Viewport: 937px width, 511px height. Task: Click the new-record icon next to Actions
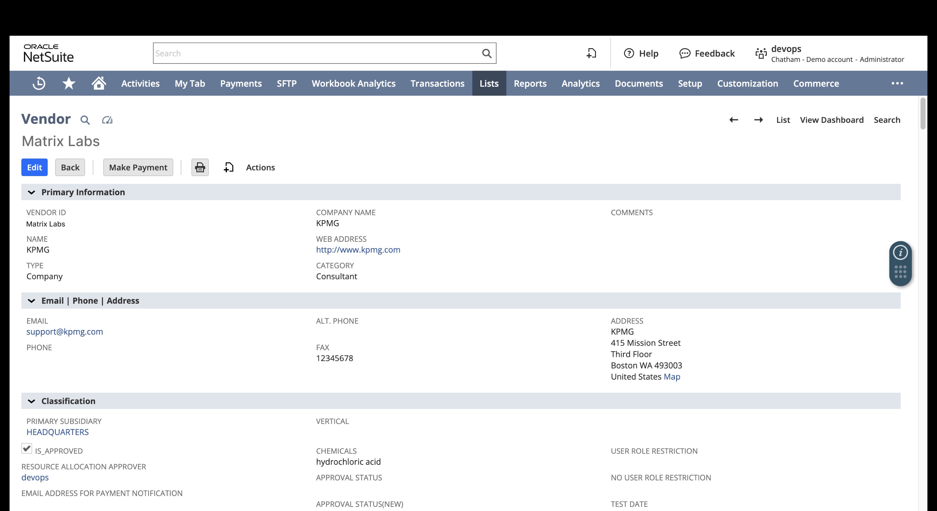click(229, 167)
